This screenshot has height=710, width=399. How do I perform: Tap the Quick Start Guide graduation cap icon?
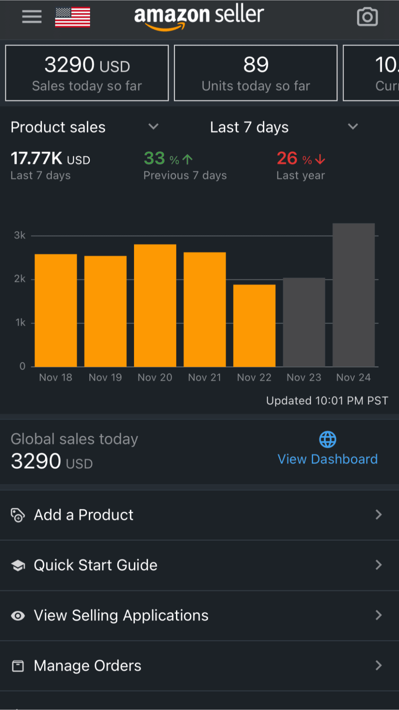(x=18, y=565)
